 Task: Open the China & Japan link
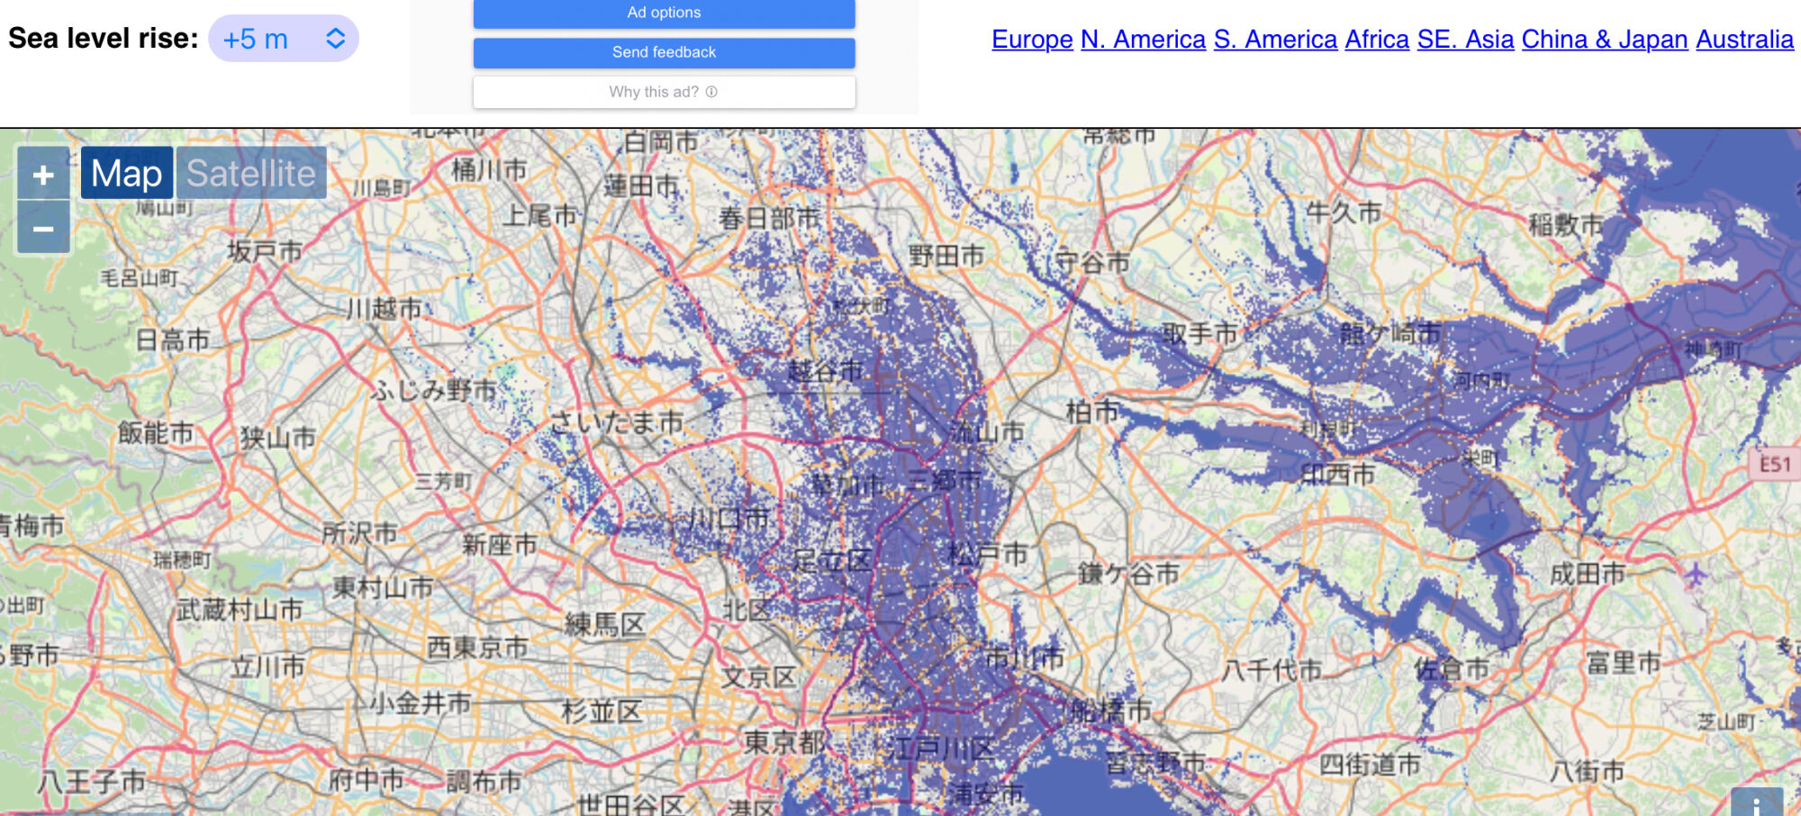[x=1604, y=40]
